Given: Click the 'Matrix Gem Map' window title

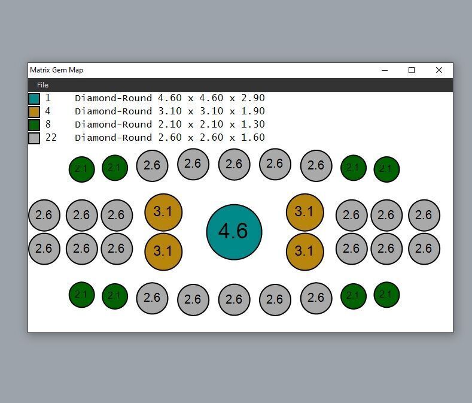Looking at the screenshot, I should pos(57,70).
